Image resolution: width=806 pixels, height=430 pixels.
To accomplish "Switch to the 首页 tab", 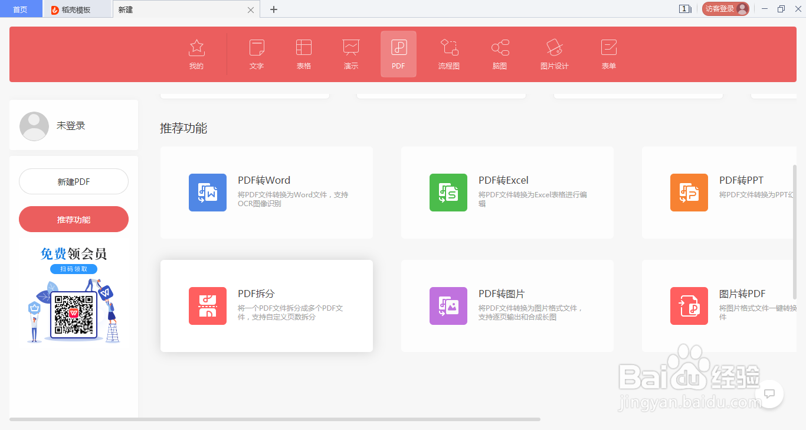I will pos(21,9).
